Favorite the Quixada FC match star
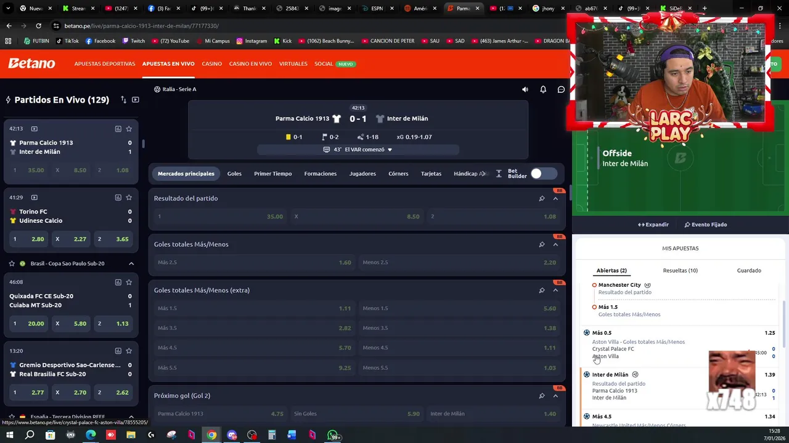 pyautogui.click(x=129, y=282)
